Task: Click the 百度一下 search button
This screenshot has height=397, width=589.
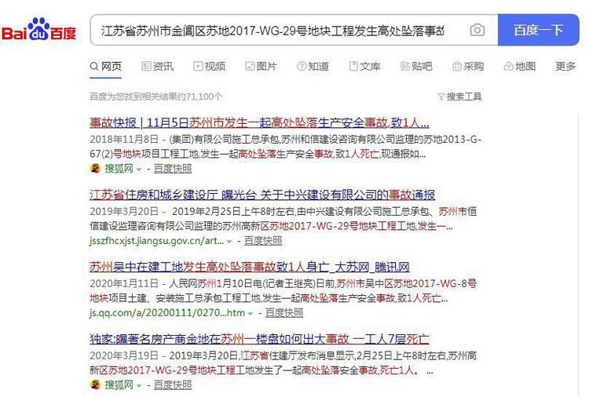Action: 538,30
